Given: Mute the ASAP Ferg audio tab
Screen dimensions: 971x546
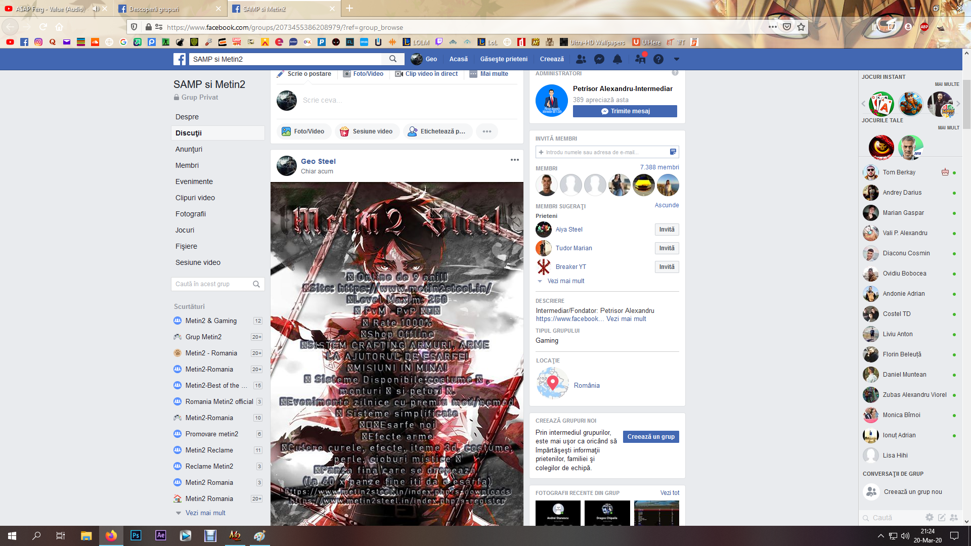Looking at the screenshot, I should click(x=96, y=9).
